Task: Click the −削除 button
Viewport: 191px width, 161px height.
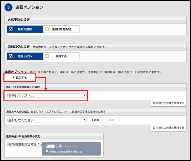Action: [x=110, y=120]
